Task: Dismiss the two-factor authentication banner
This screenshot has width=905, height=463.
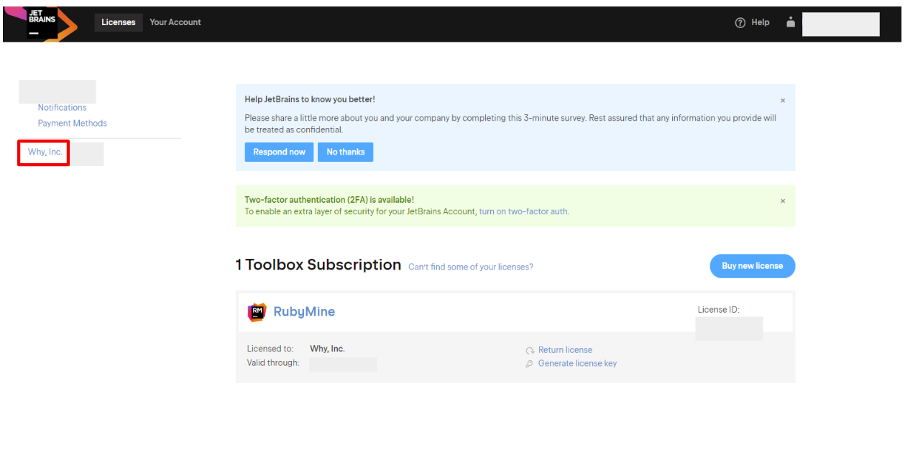Action: tap(783, 201)
